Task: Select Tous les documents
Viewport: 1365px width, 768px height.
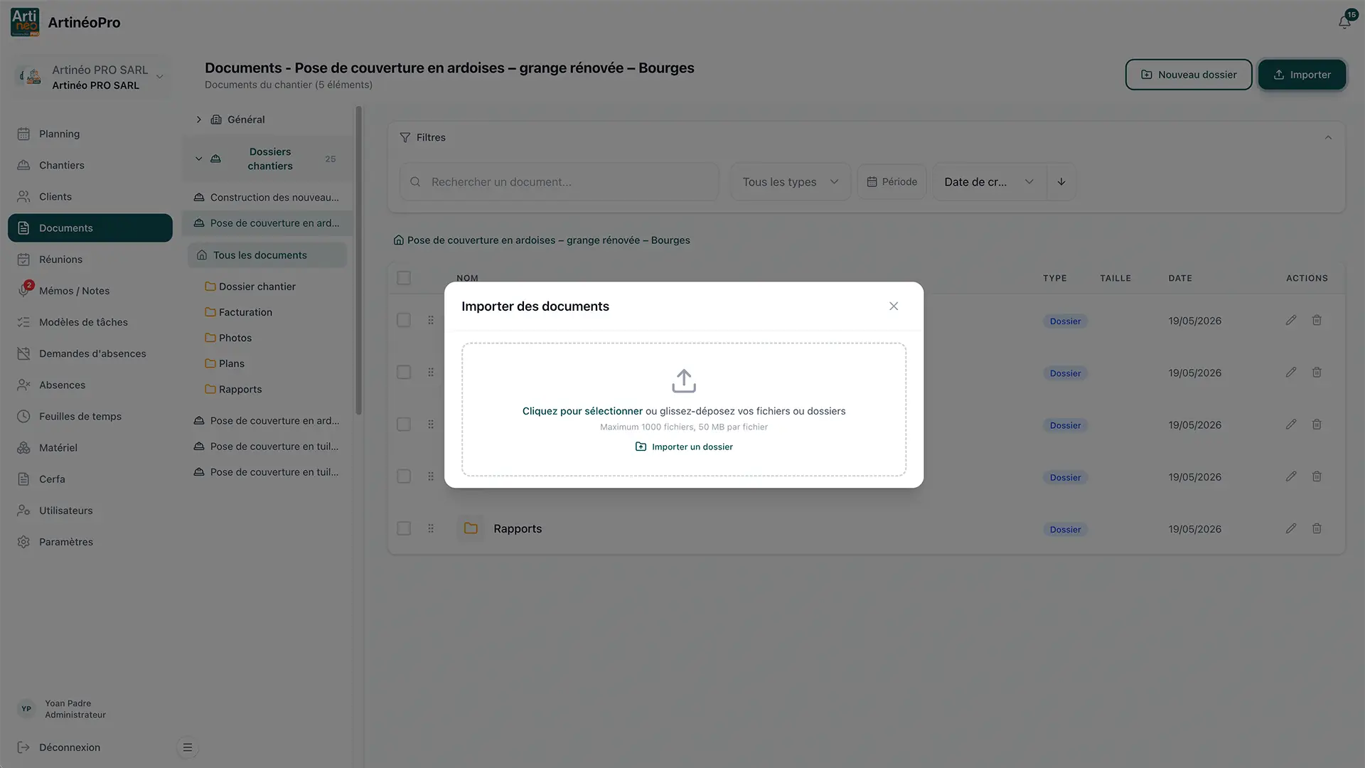Action: pos(267,255)
